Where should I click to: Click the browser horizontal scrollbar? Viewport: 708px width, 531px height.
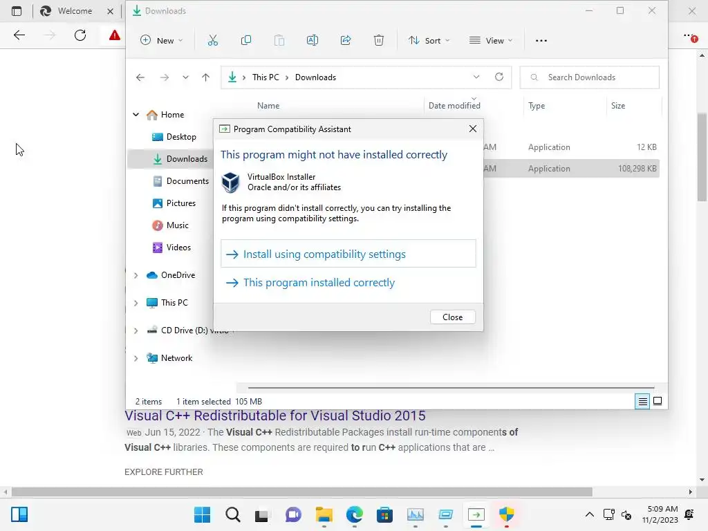[x=301, y=492]
